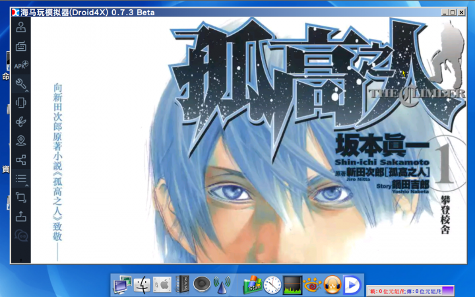
Task: Expand the wrench settings tool
Action: [21, 84]
